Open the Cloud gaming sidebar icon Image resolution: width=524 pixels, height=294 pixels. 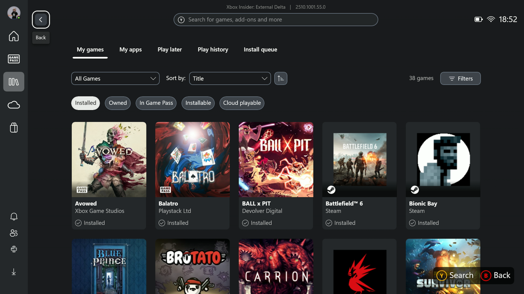[14, 105]
